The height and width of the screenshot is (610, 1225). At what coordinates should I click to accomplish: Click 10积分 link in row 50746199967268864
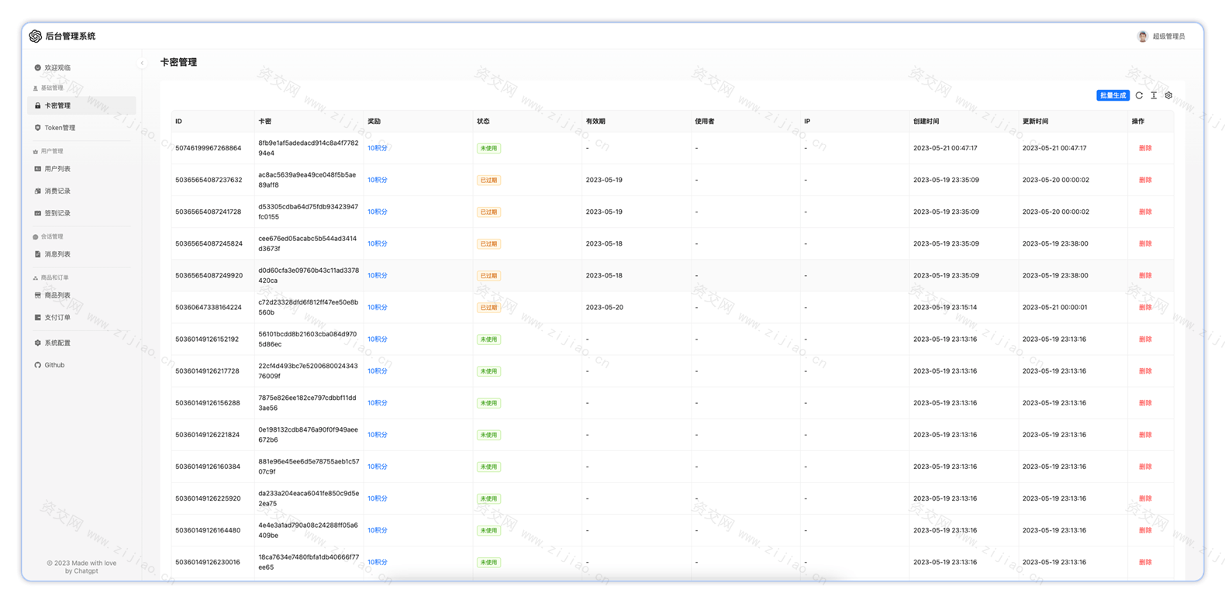point(378,148)
